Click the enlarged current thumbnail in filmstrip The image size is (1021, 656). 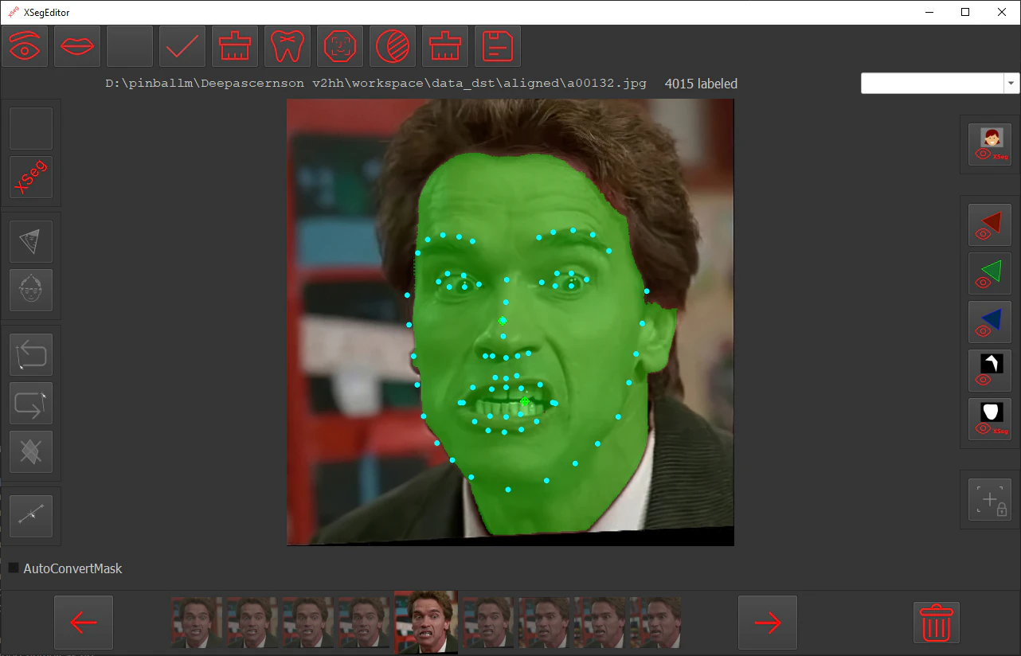[426, 622]
